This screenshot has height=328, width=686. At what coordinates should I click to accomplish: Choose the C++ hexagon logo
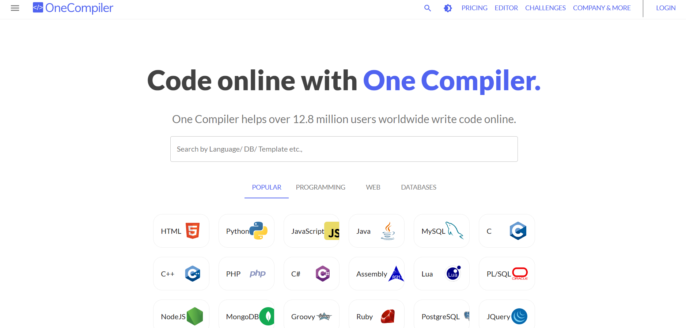click(193, 274)
